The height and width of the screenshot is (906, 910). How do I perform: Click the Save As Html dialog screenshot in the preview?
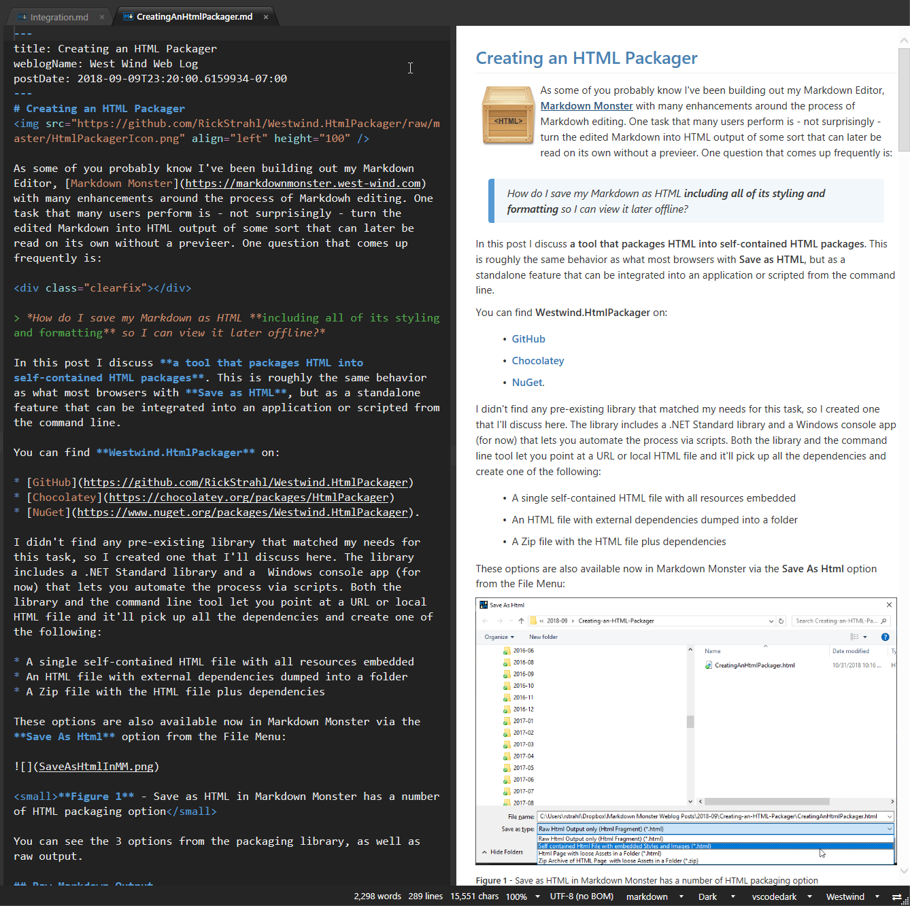tap(686, 731)
